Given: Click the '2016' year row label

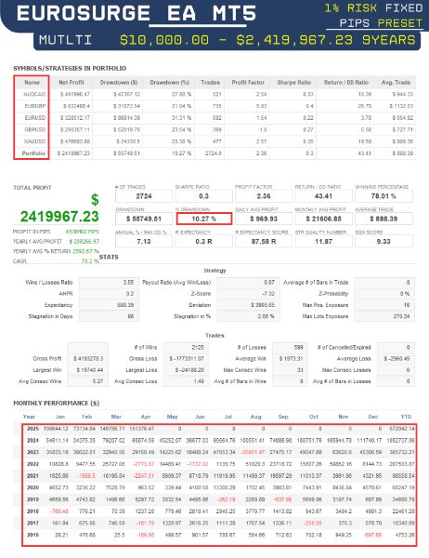Looking at the screenshot, I should coord(32,535).
